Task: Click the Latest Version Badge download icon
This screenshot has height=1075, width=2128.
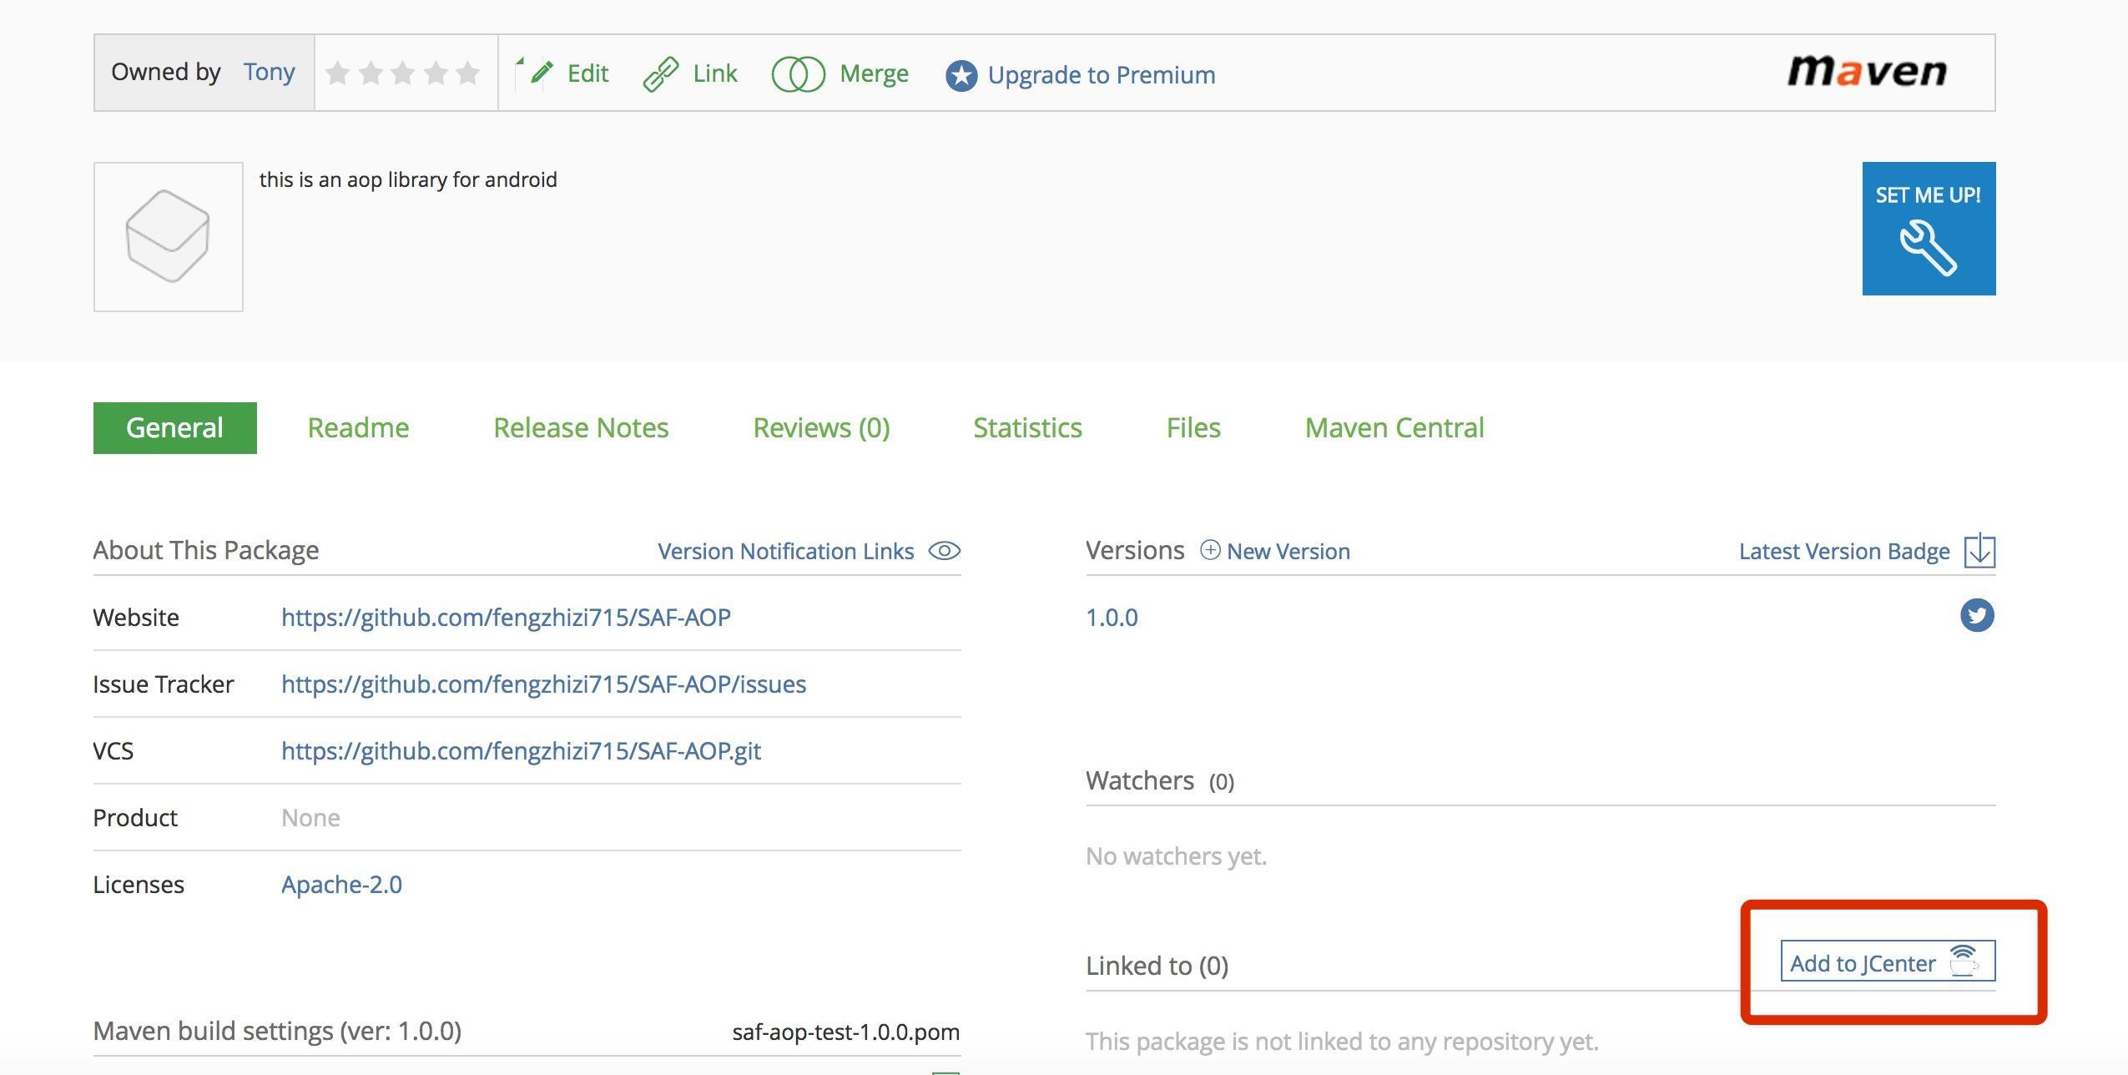Action: click(x=1979, y=551)
